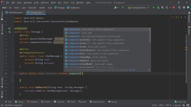Screen dimensions: 191x107
Task: Stop the running application with red square
Action: tap(174, 7)
